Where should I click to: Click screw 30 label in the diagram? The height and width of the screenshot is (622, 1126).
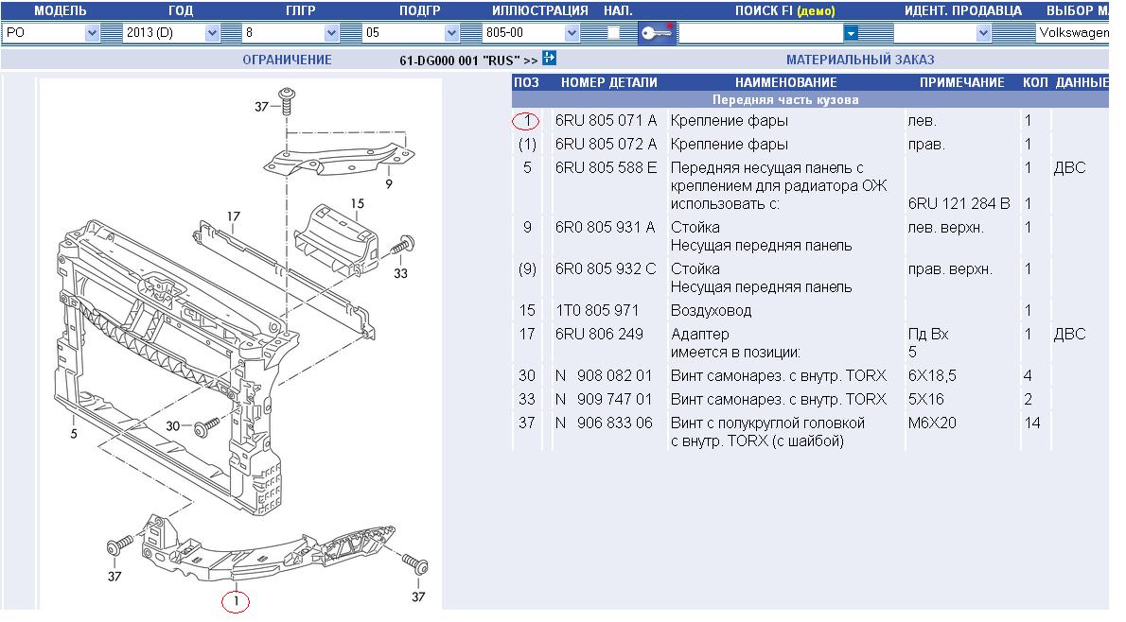click(173, 425)
